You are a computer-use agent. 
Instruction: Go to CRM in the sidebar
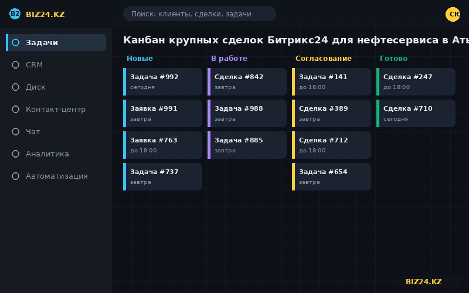(x=56, y=65)
